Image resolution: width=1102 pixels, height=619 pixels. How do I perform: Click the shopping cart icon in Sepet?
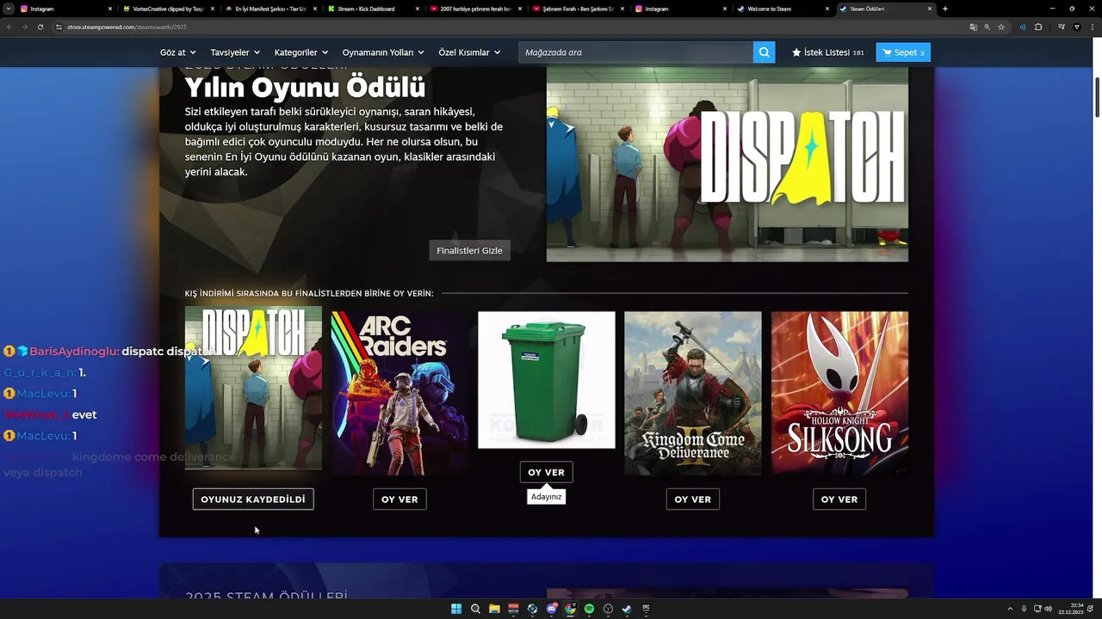click(887, 52)
